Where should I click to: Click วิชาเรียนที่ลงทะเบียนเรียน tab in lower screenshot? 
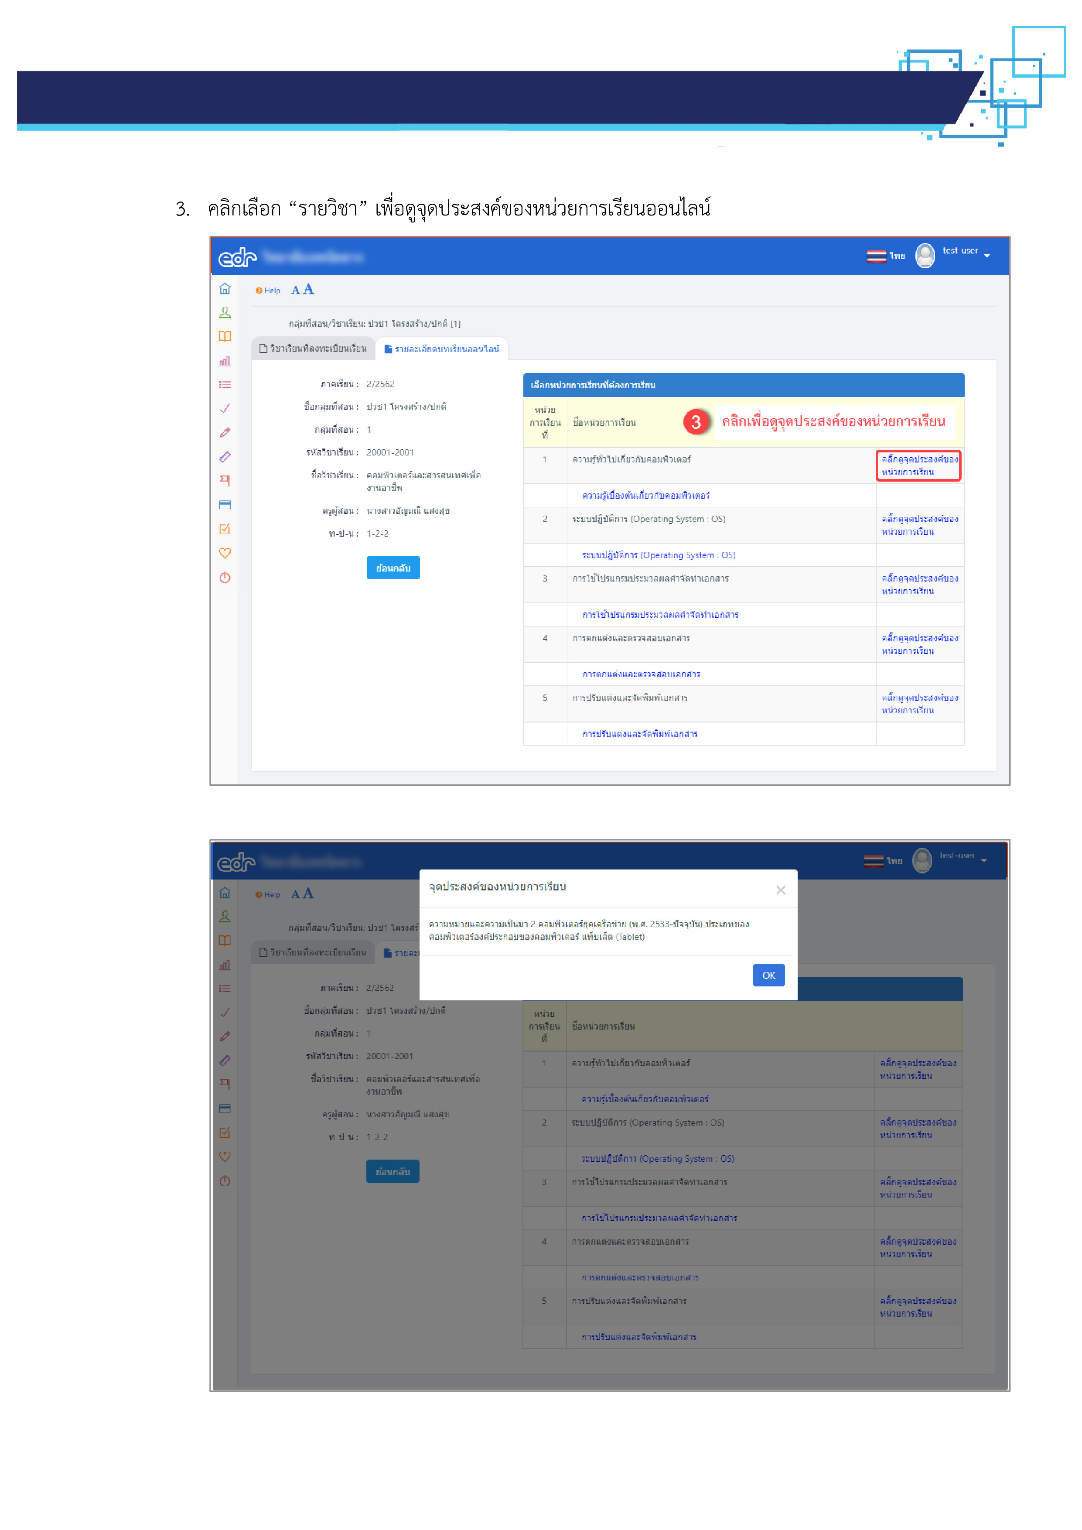tap(312, 952)
